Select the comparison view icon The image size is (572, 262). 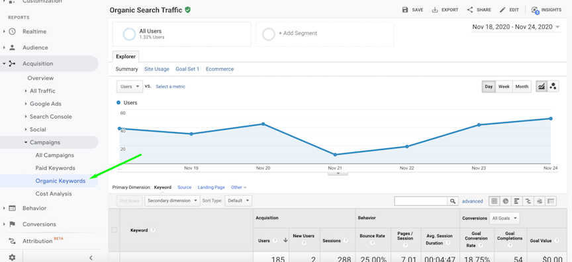(x=528, y=201)
